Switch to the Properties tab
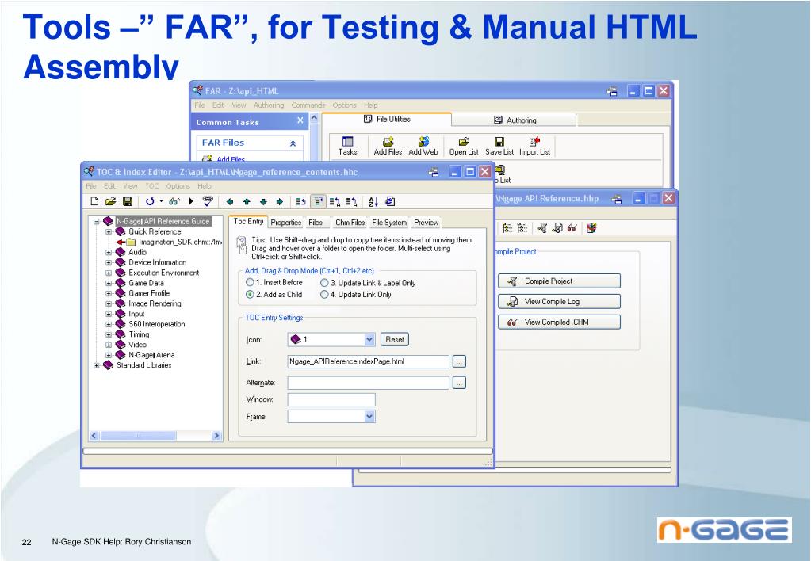 (285, 223)
